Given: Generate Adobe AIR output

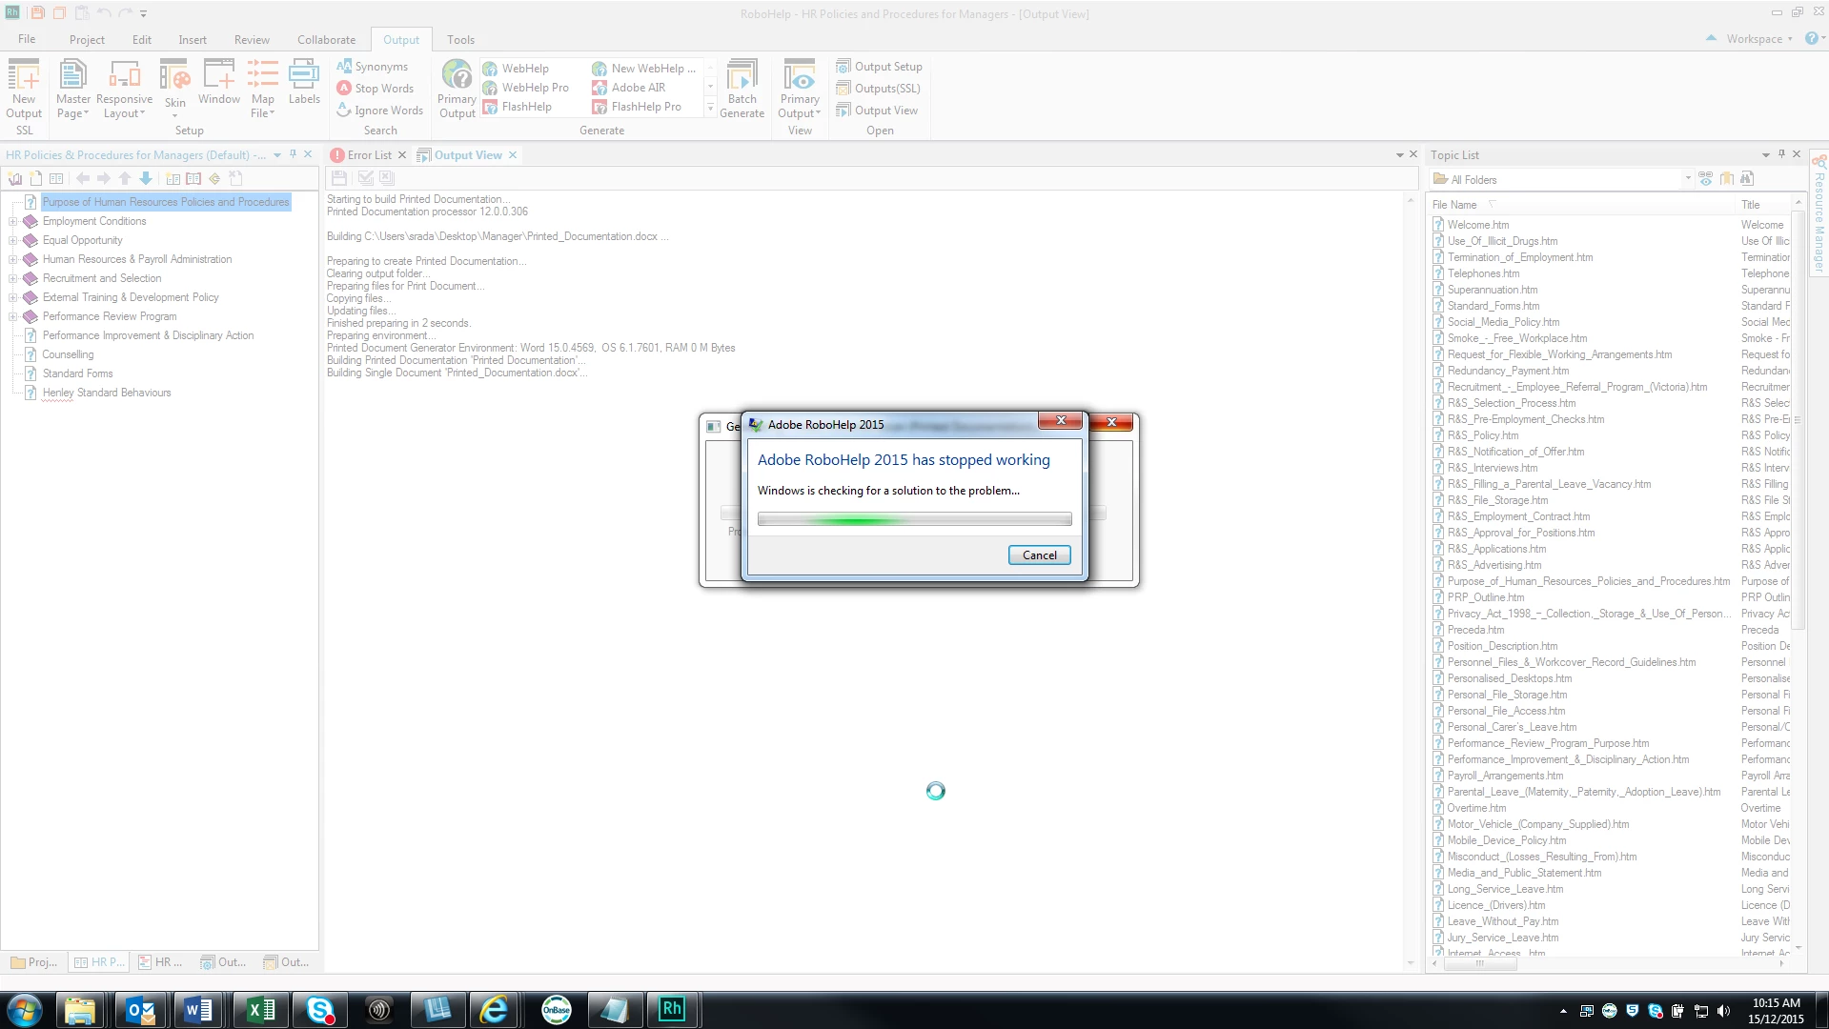Looking at the screenshot, I should pos(629,88).
